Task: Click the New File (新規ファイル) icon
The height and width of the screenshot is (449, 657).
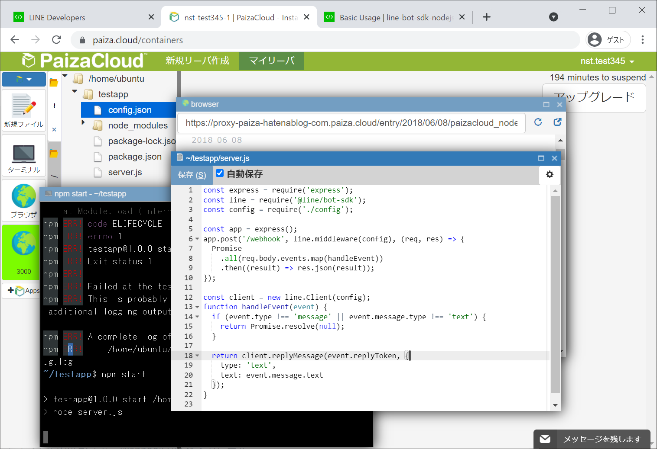Action: point(24,111)
